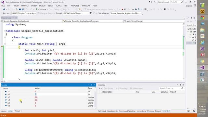The height and width of the screenshot is (117, 208).
Task: Click the Sign in link
Action: 188,6
